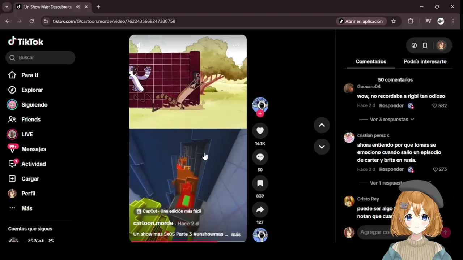The height and width of the screenshot is (260, 463).
Task: Expand Ver 1 respuesta under cristian perez
Action: tap(387, 183)
